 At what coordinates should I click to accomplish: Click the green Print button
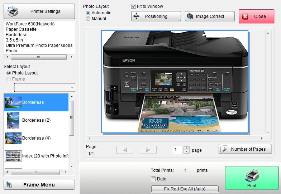pos(252,178)
